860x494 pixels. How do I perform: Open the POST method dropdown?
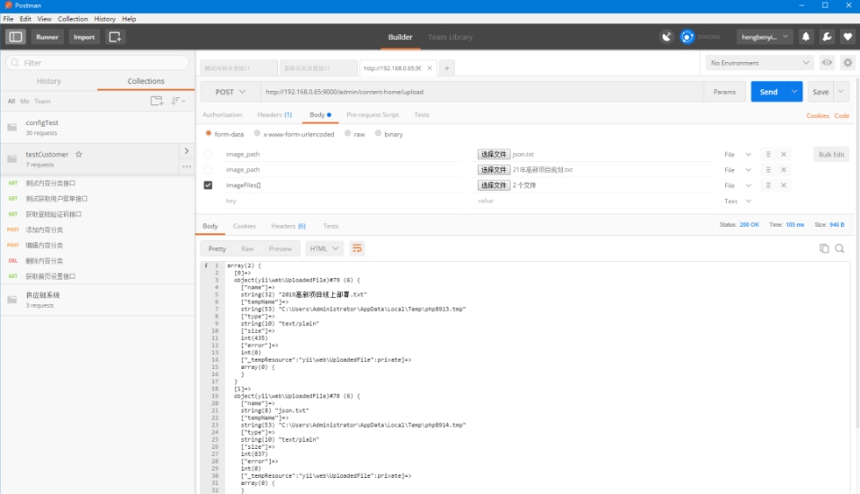229,92
